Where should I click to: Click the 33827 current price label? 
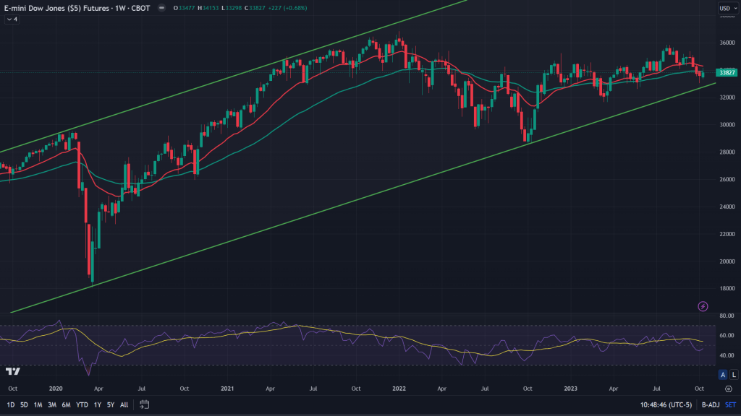[726, 72]
